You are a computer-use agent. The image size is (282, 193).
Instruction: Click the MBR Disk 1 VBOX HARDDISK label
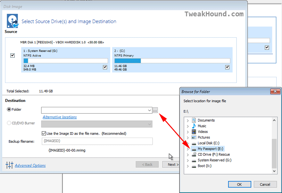[x=62, y=42]
